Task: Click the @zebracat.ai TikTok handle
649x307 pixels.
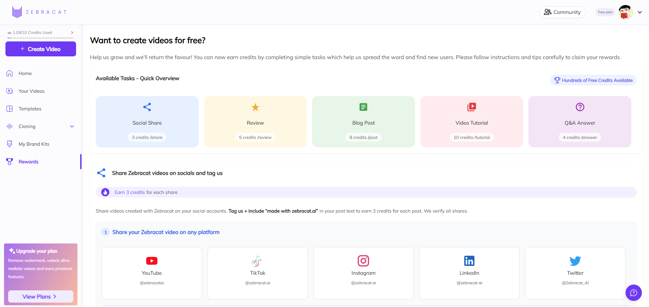Action: [258, 283]
